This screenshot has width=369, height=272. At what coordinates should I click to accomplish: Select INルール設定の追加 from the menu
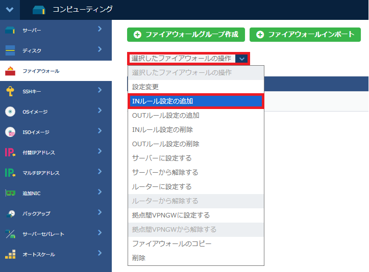click(x=195, y=101)
